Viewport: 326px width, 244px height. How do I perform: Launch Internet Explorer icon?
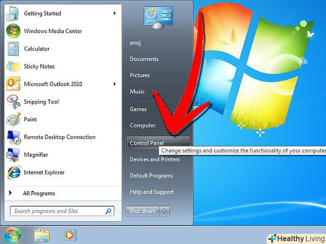[14, 172]
